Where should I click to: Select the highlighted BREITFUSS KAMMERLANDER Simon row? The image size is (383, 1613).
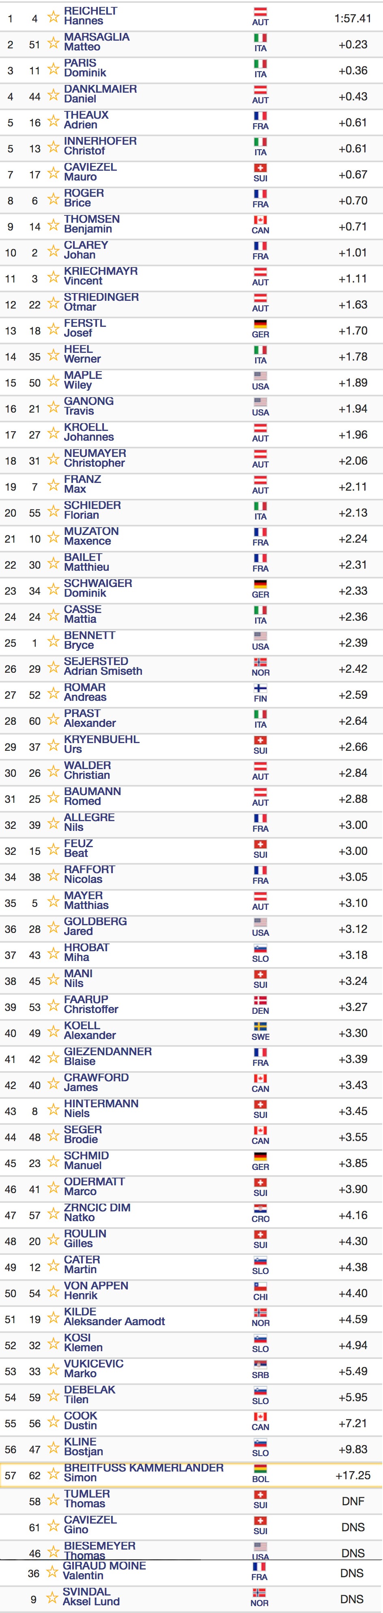tap(191, 1475)
